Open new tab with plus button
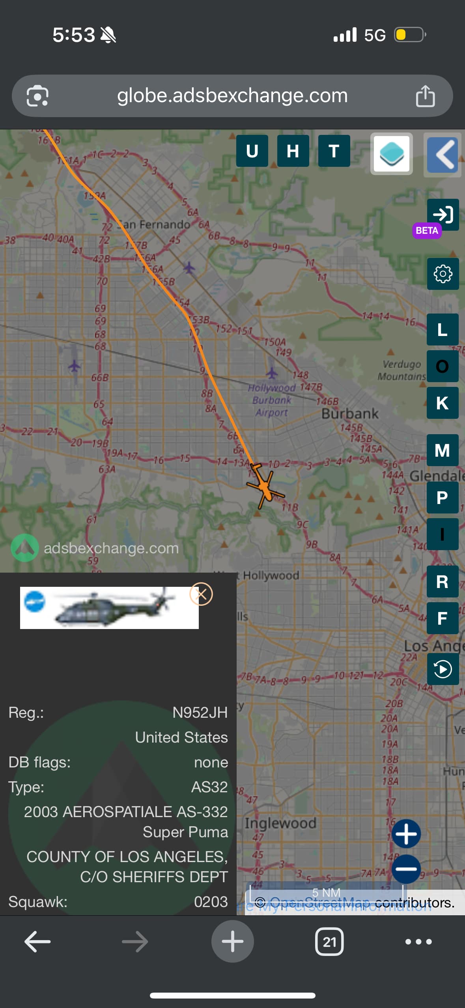This screenshot has width=465, height=1008. (x=232, y=941)
